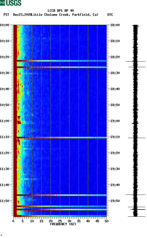Click the 19:40 UTC time label

coord(115,185)
